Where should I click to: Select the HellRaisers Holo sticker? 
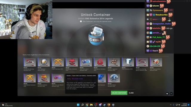[x=44, y=78]
